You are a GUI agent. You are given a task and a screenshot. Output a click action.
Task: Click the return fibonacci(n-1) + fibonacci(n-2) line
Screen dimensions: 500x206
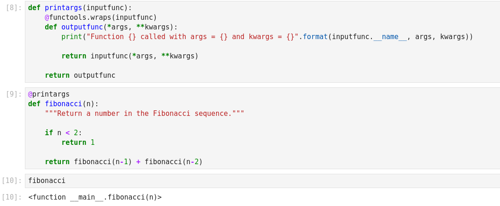click(124, 162)
